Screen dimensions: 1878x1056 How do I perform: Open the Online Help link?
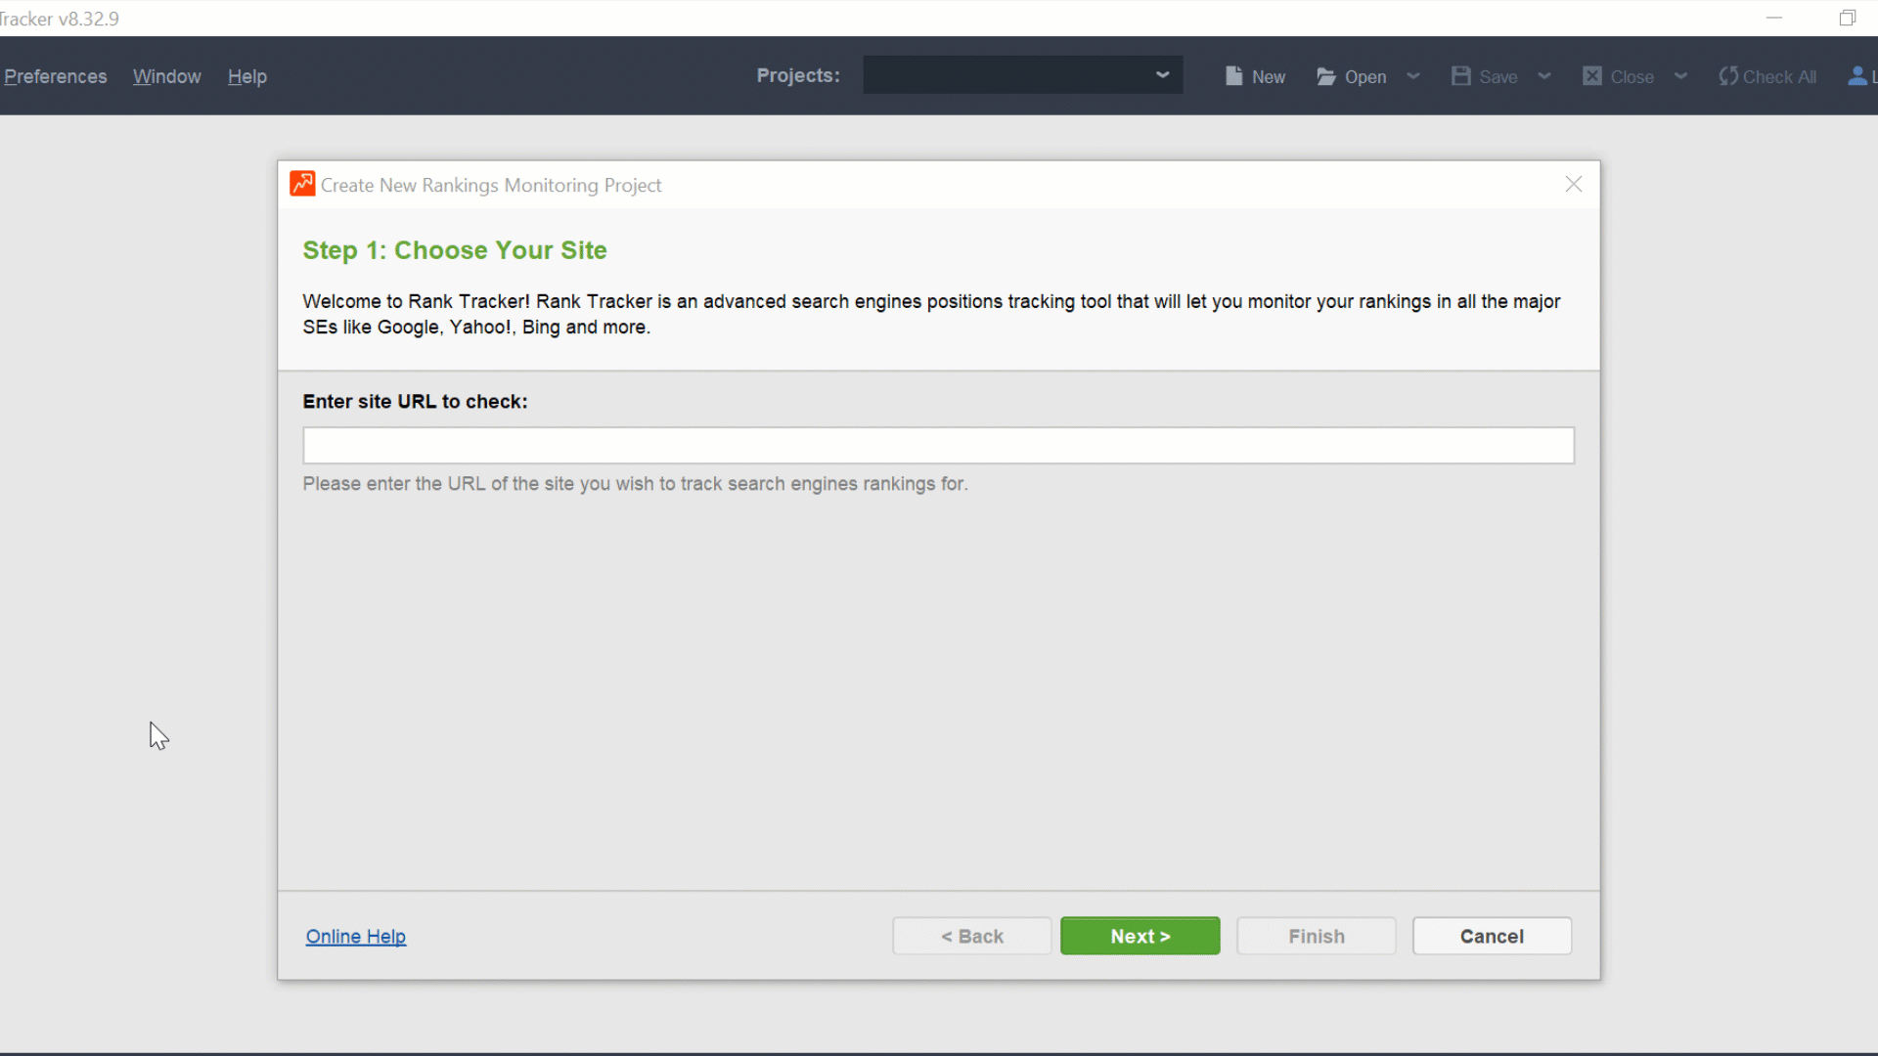(355, 936)
